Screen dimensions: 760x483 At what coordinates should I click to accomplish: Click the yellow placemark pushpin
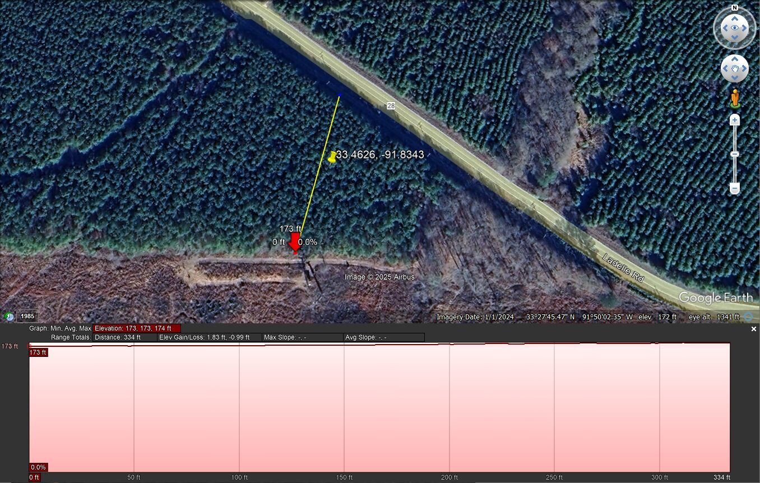(332, 157)
